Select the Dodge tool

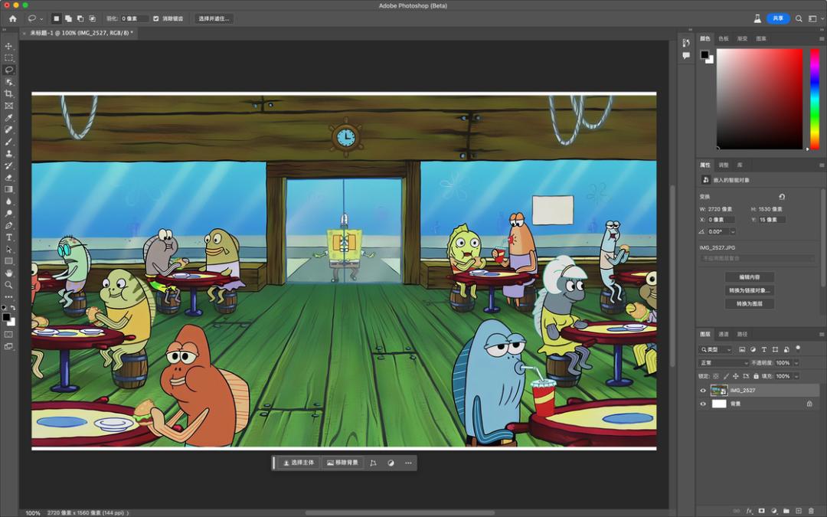tap(9, 213)
